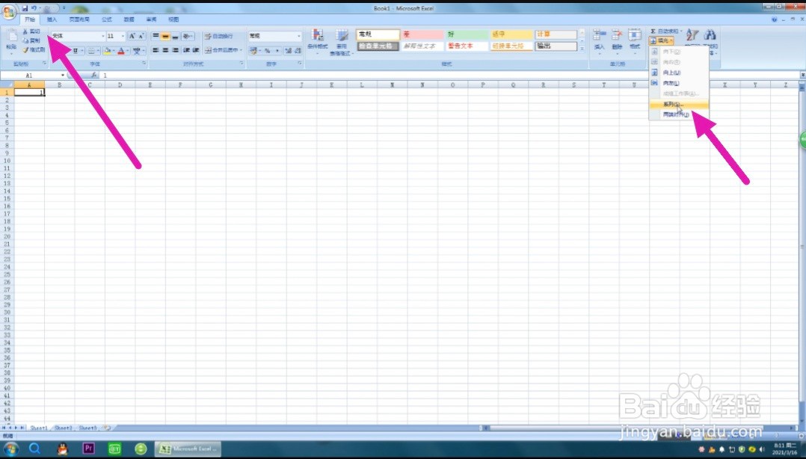Increase font size with large A
The width and height of the screenshot is (806, 459).
pos(132,36)
